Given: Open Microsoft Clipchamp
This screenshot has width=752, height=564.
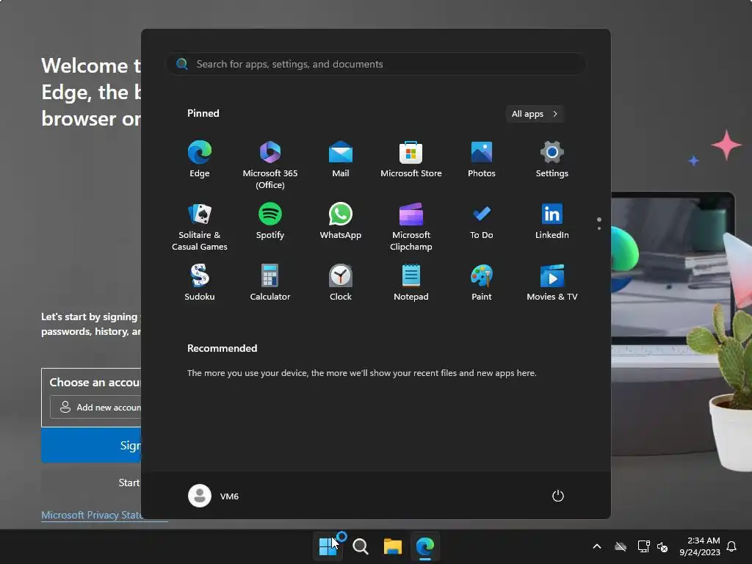Looking at the screenshot, I should coord(411,226).
